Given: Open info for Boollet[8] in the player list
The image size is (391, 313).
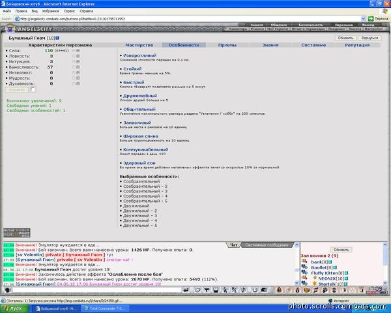Looking at the screenshot, I should pyautogui.click(x=335, y=267).
